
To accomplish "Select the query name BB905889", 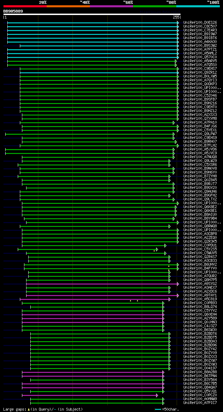I will pyautogui.click(x=13, y=11).
